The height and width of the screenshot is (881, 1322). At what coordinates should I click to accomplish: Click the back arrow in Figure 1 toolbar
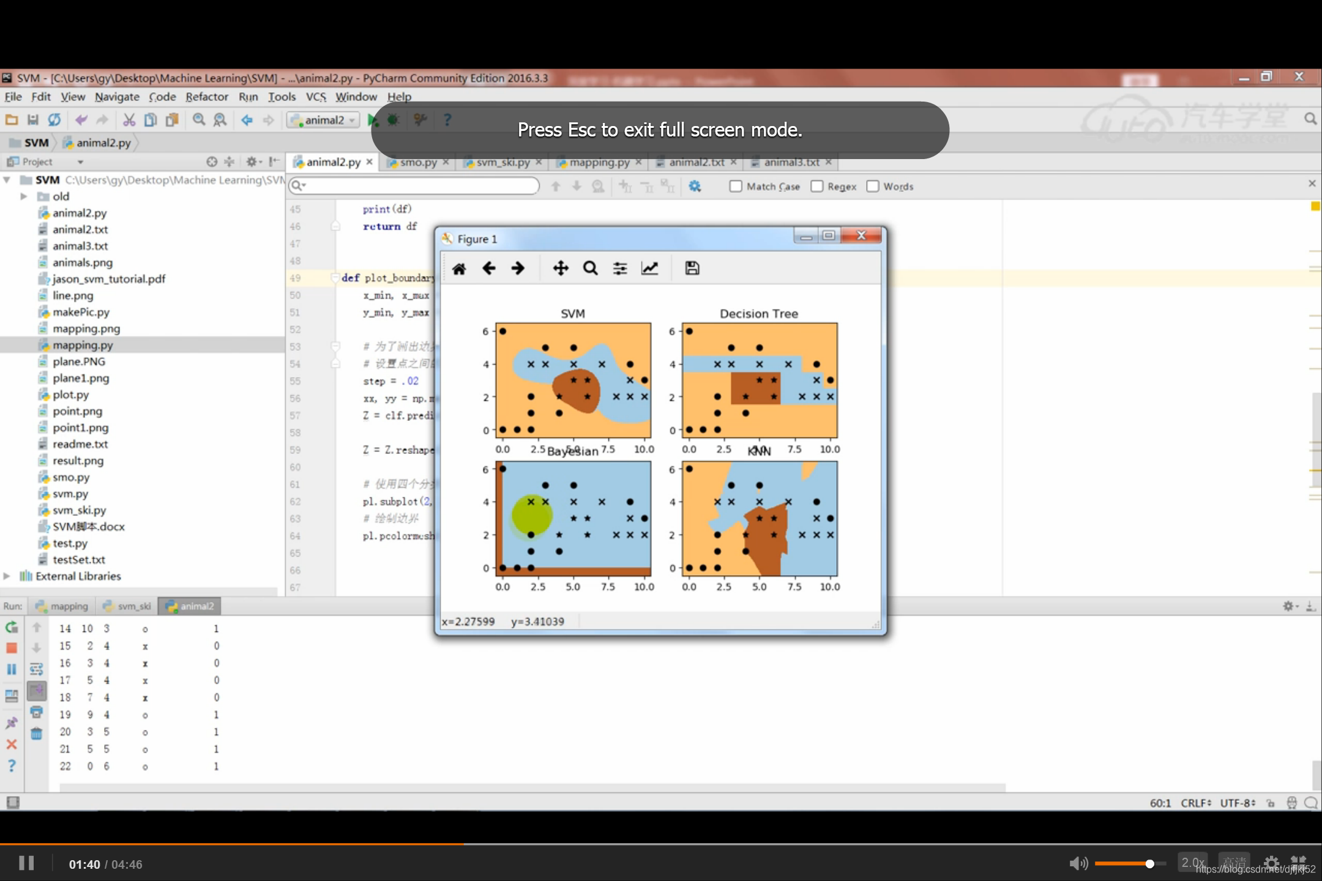coord(488,268)
